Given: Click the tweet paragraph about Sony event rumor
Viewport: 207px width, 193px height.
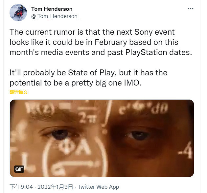Looking at the screenshot, I should (101, 42).
